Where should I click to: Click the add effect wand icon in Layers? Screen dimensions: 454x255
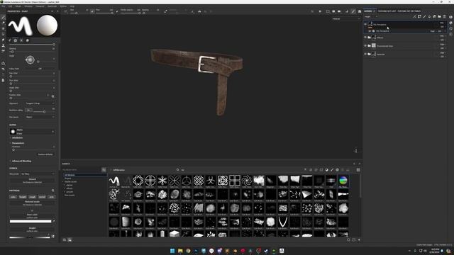(414, 17)
